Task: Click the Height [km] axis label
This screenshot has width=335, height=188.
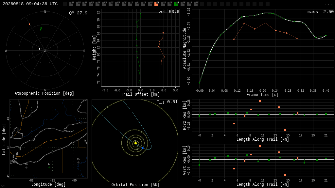Action: click(94, 48)
